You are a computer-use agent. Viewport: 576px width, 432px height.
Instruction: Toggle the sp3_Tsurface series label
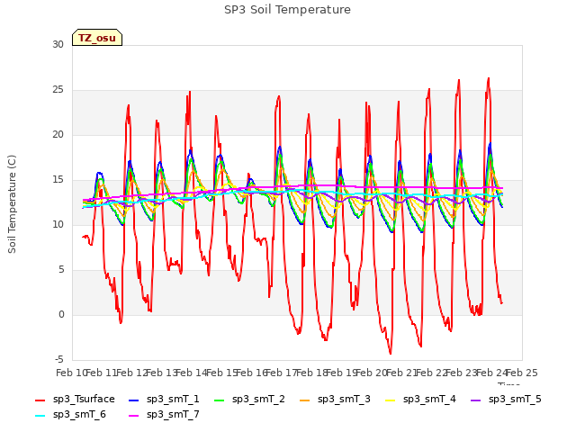tap(84, 400)
